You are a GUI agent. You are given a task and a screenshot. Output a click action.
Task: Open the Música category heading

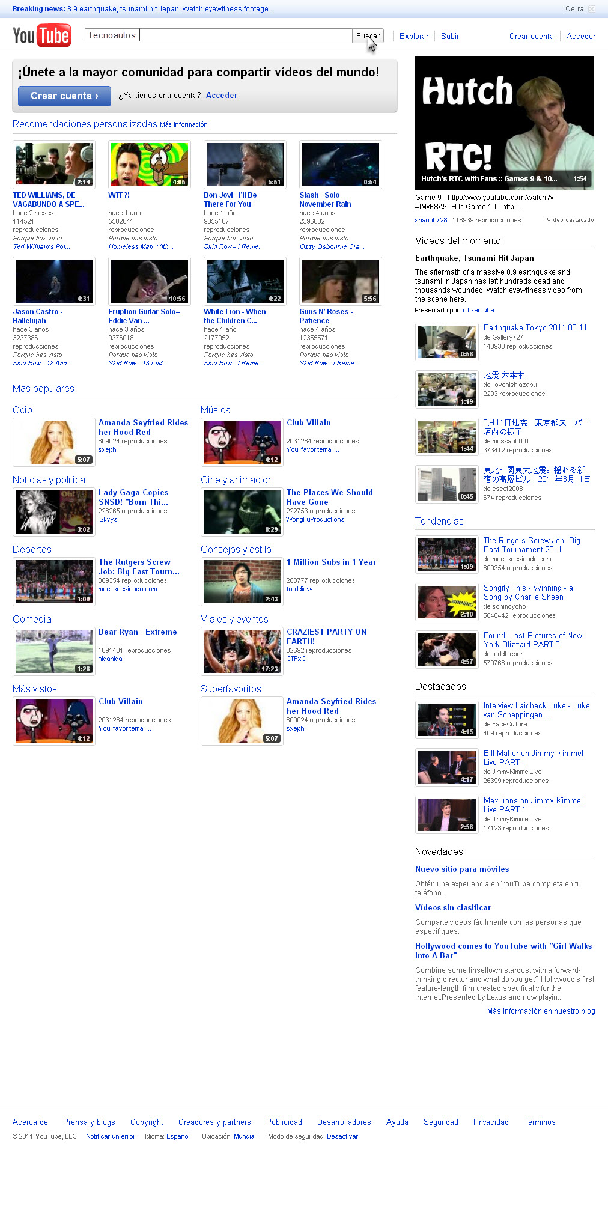tap(216, 410)
